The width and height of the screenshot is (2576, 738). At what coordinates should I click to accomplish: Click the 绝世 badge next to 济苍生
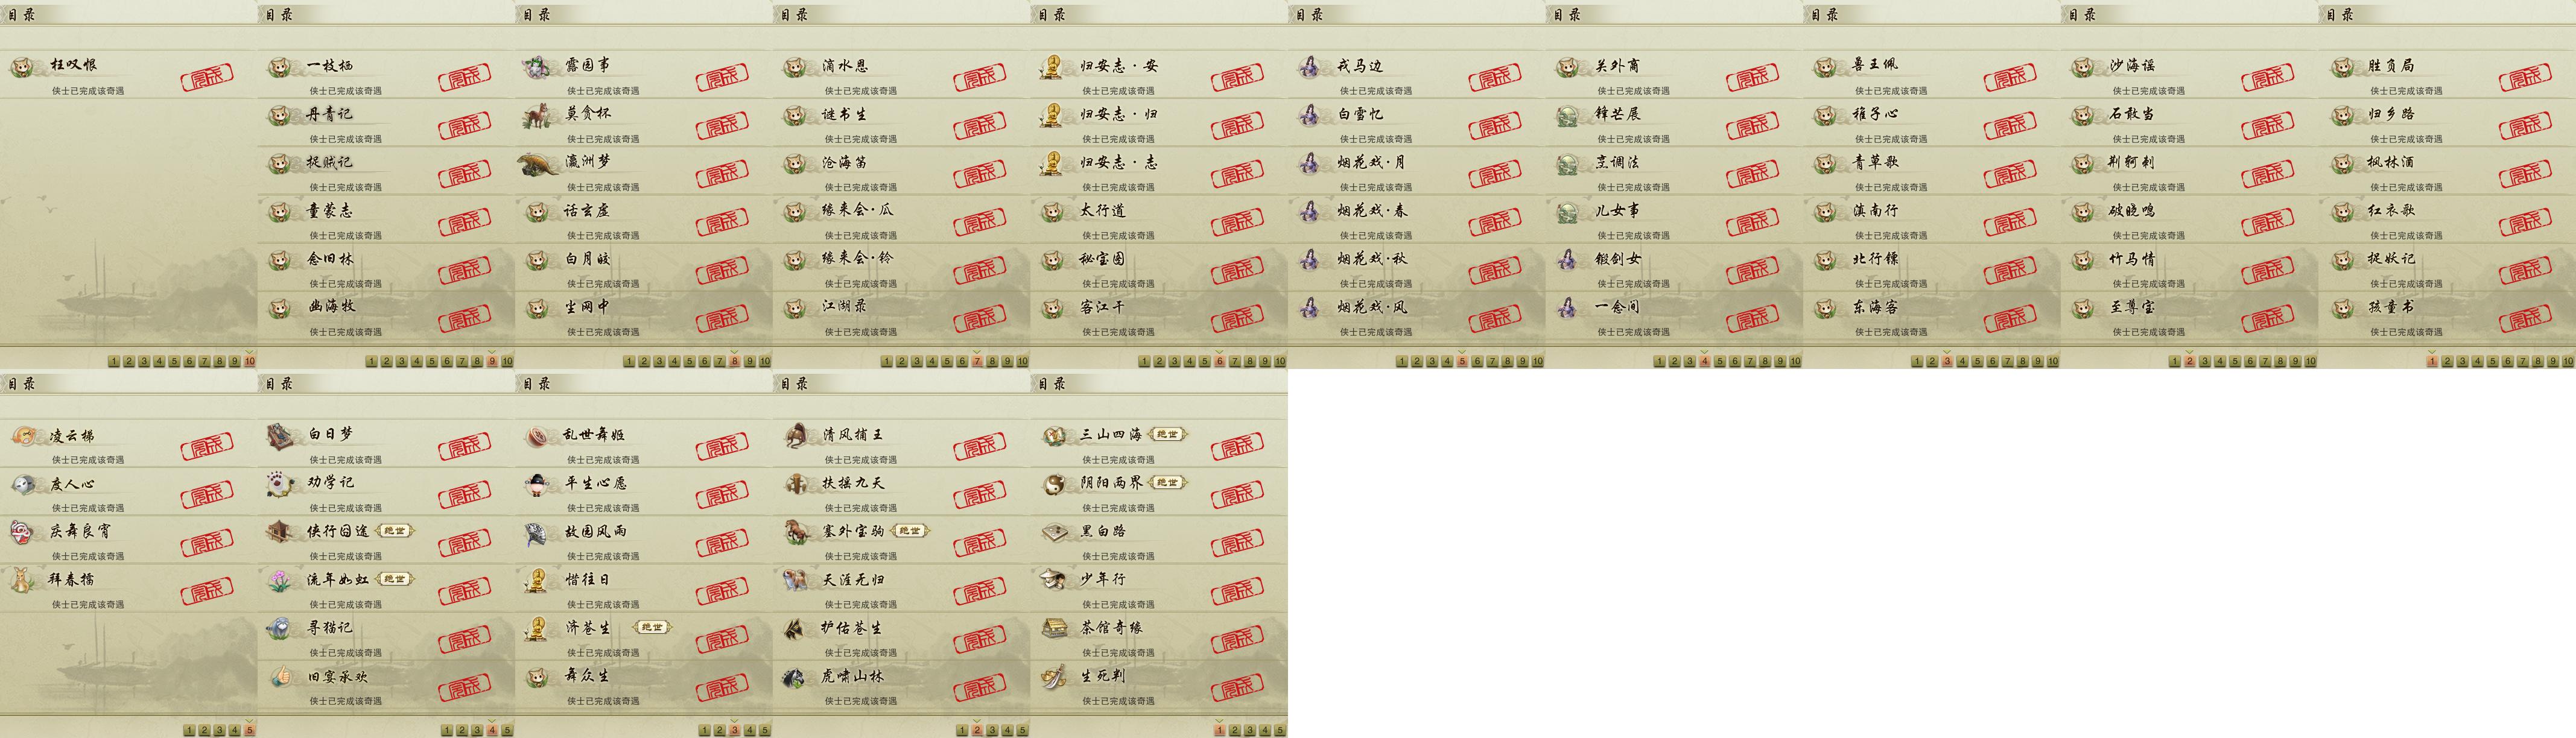point(652,628)
